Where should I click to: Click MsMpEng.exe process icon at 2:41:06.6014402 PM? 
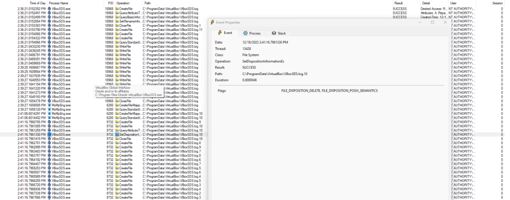pyautogui.click(x=49, y=118)
